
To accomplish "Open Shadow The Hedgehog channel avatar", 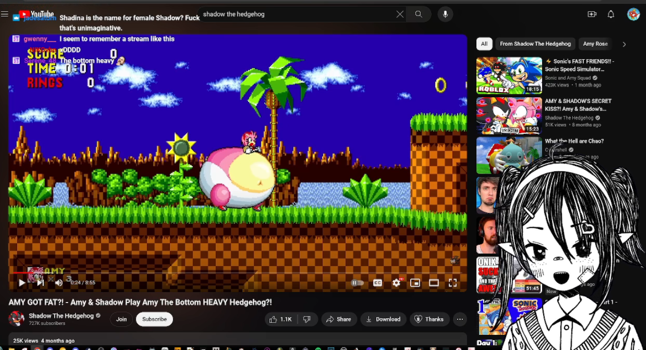I will pos(16,319).
